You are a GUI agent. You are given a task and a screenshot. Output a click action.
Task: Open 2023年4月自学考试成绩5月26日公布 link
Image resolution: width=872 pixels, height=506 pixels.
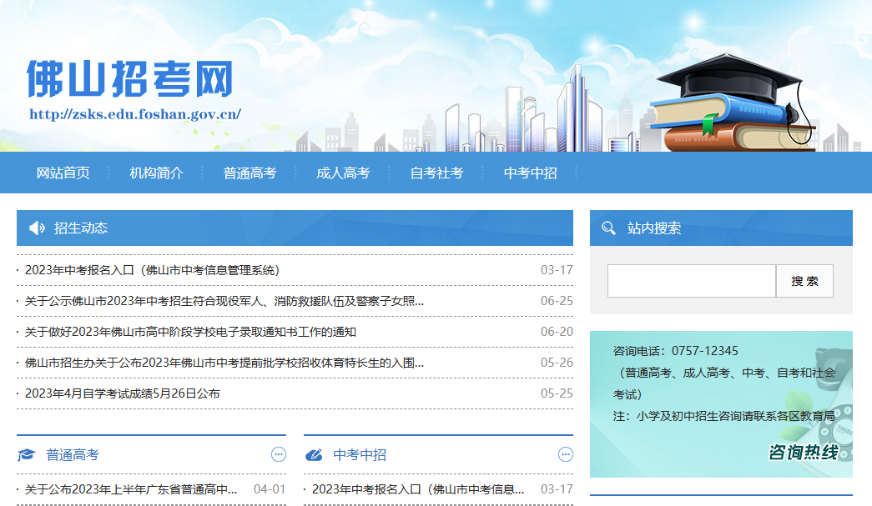pos(123,393)
